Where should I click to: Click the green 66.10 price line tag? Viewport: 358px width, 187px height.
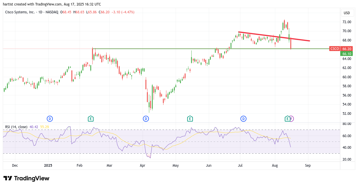pyautogui.click(x=347, y=54)
